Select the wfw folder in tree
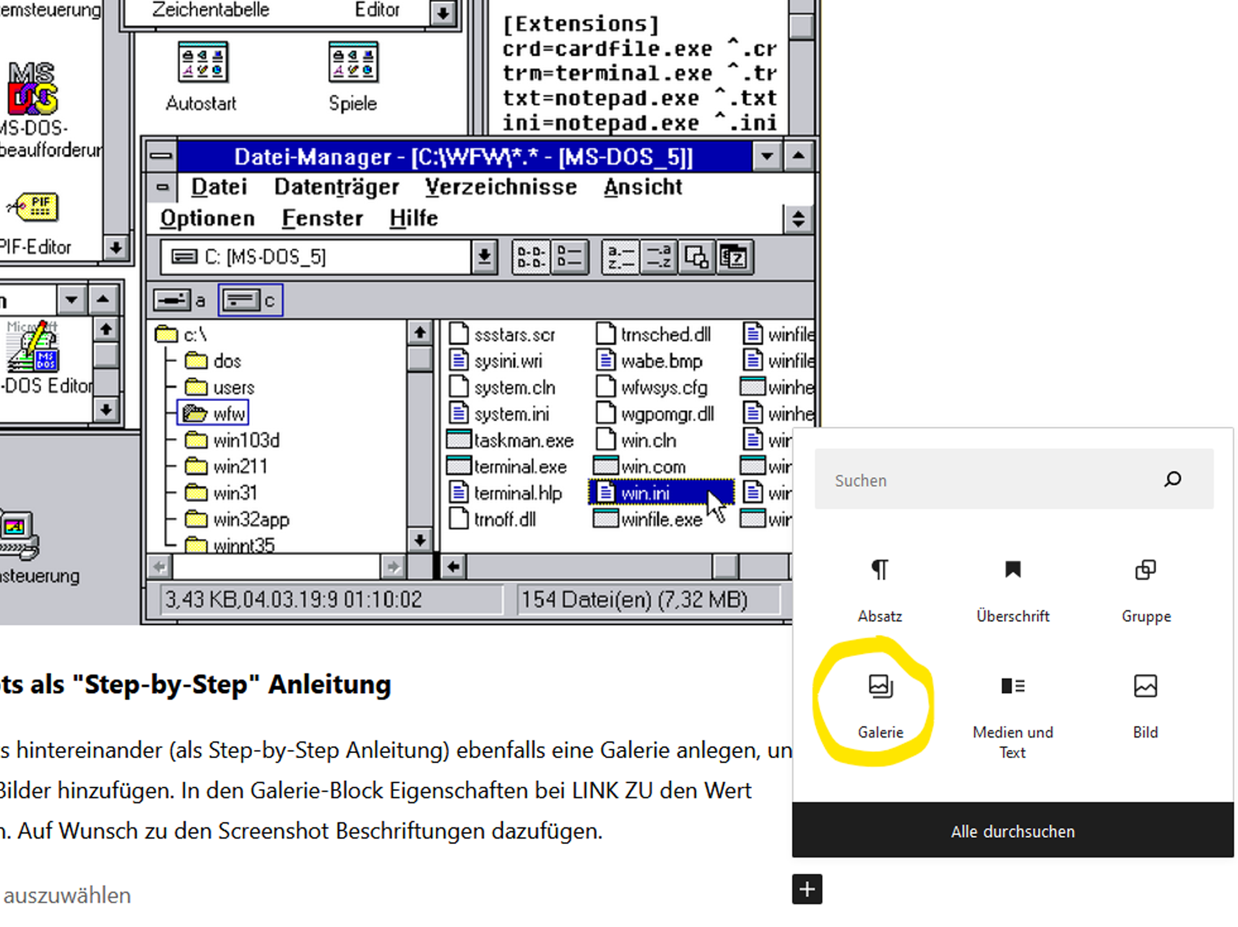Image resolution: width=1238 pixels, height=927 pixels. [214, 413]
